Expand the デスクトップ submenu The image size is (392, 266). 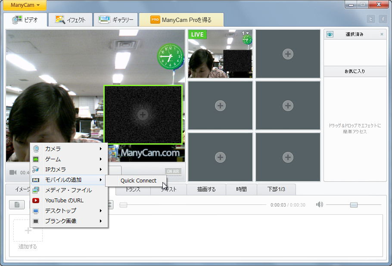[69, 211]
